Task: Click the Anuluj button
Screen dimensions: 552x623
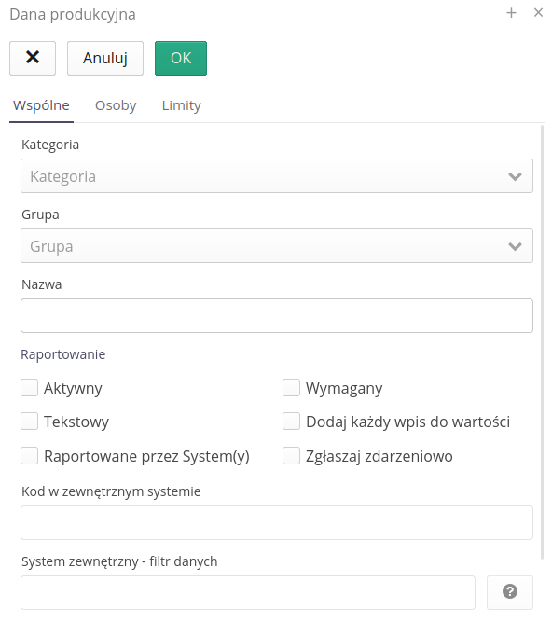Action: click(x=105, y=58)
